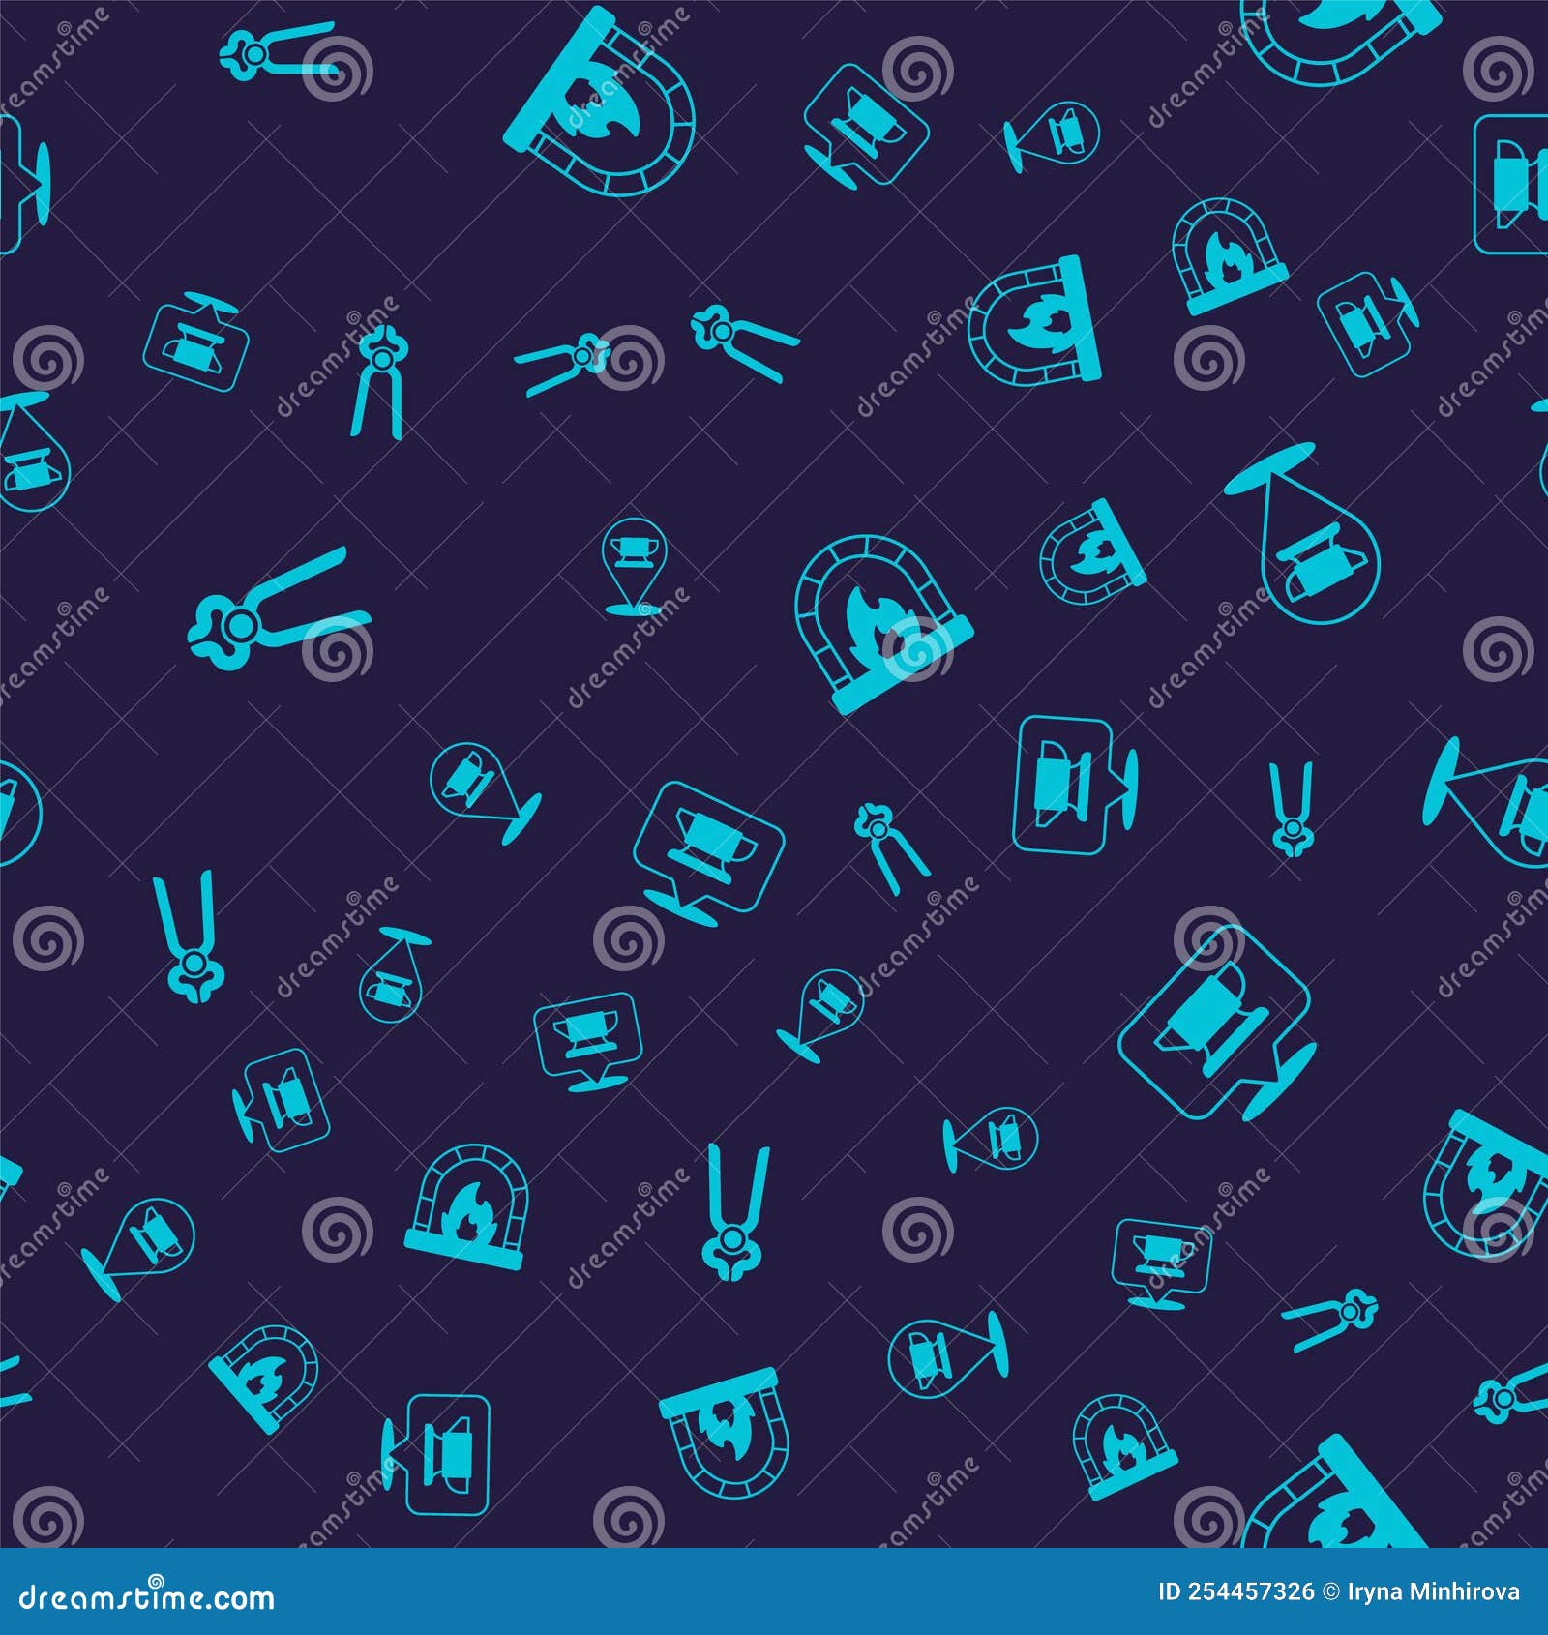Click the central oven with flame icon

click(x=880, y=619)
